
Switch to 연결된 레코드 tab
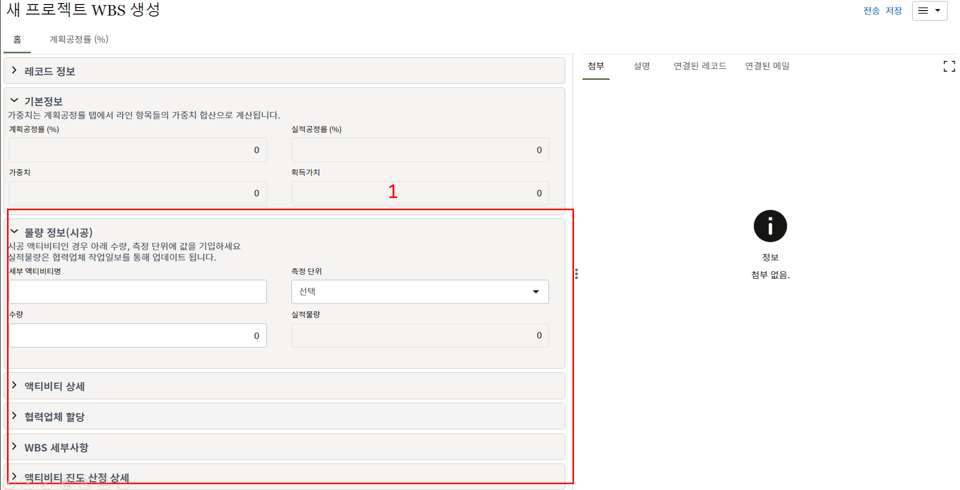point(700,66)
